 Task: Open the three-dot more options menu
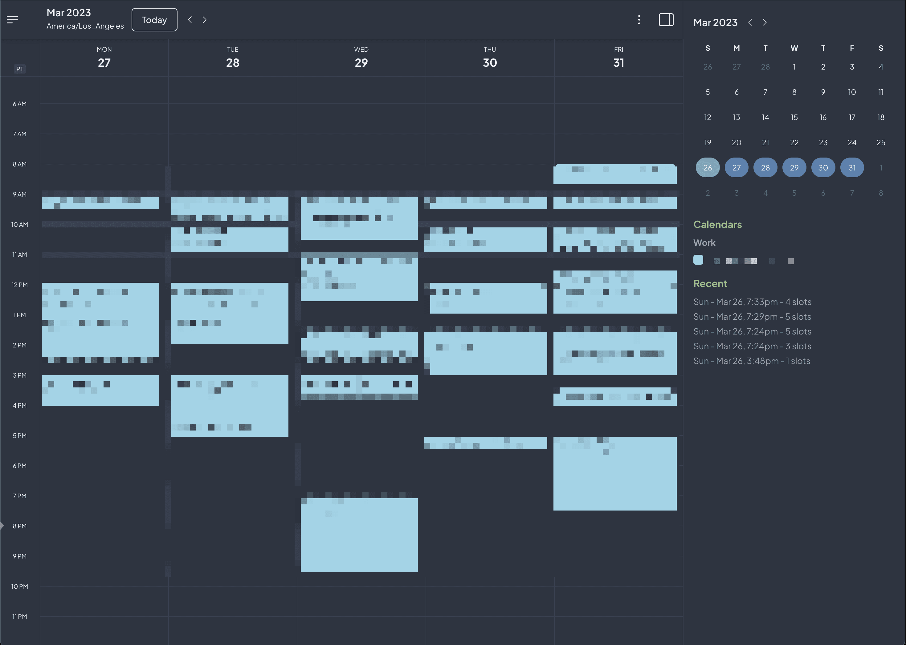(639, 20)
